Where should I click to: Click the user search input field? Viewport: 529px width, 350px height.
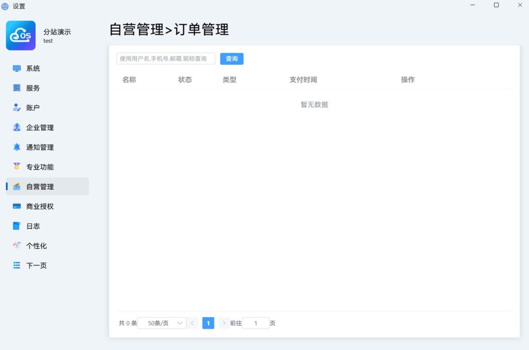pos(165,58)
